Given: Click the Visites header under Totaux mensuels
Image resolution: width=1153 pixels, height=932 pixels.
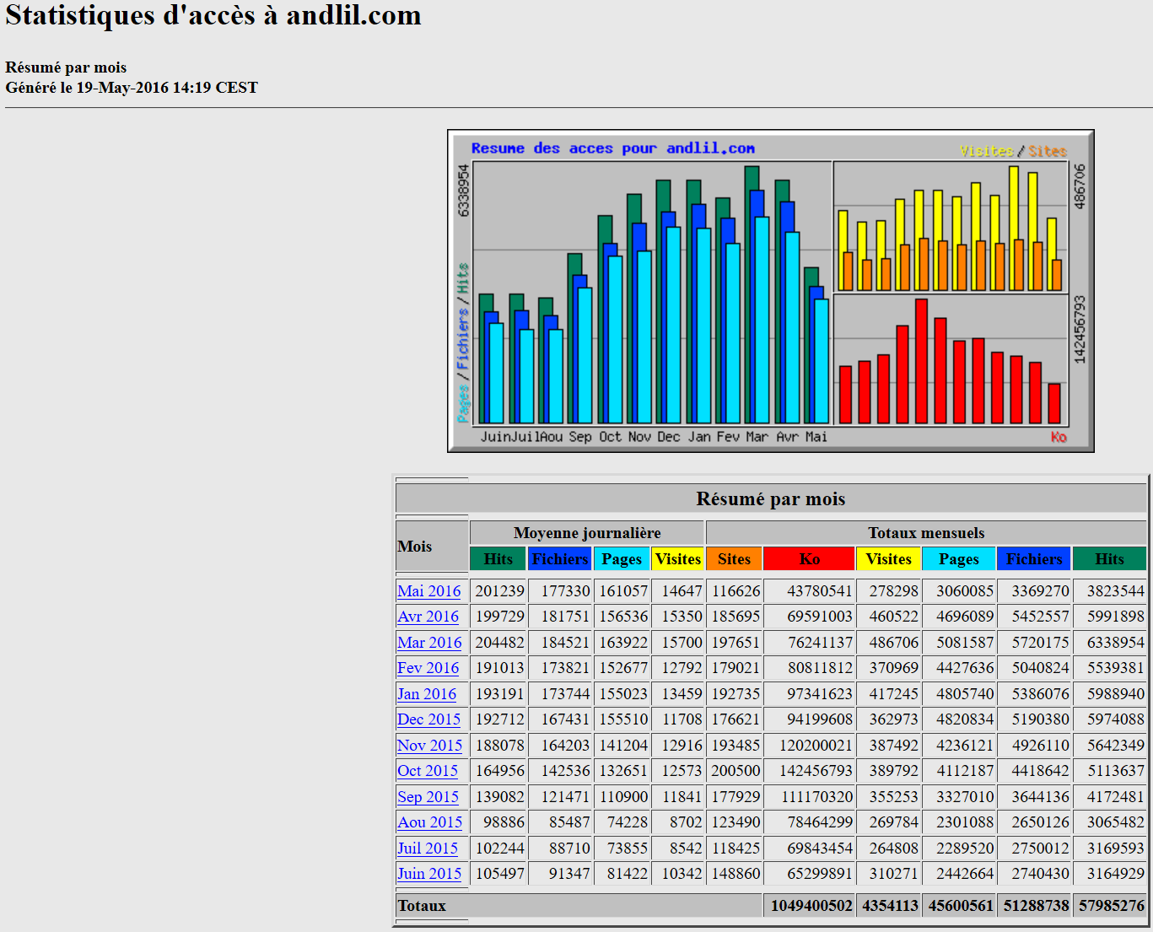Looking at the screenshot, I should (x=889, y=559).
